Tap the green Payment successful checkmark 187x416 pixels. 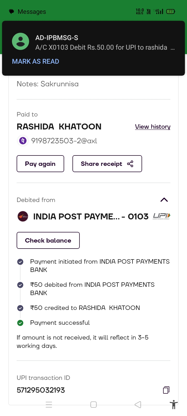point(20,323)
